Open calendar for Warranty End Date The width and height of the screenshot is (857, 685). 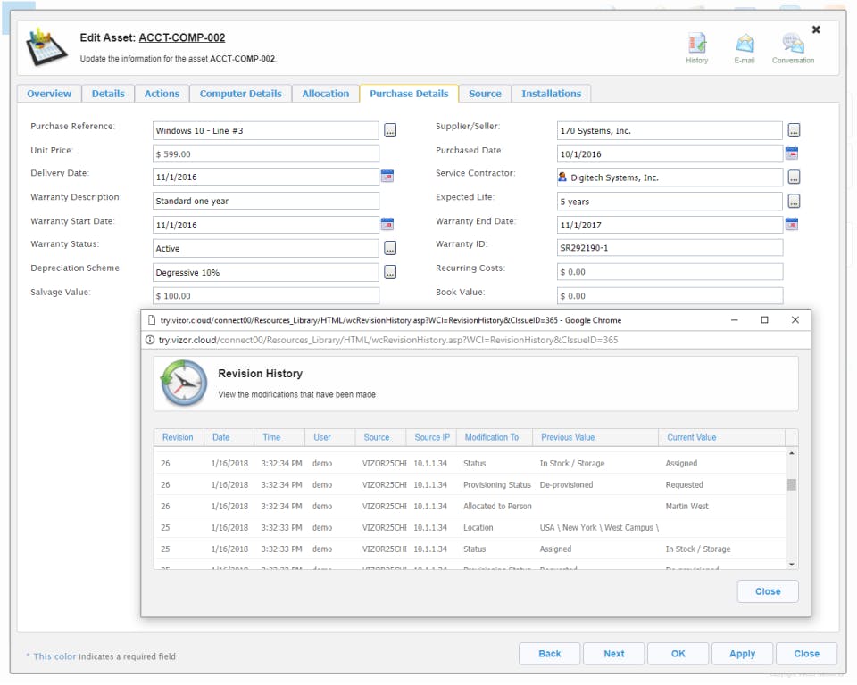click(x=792, y=224)
